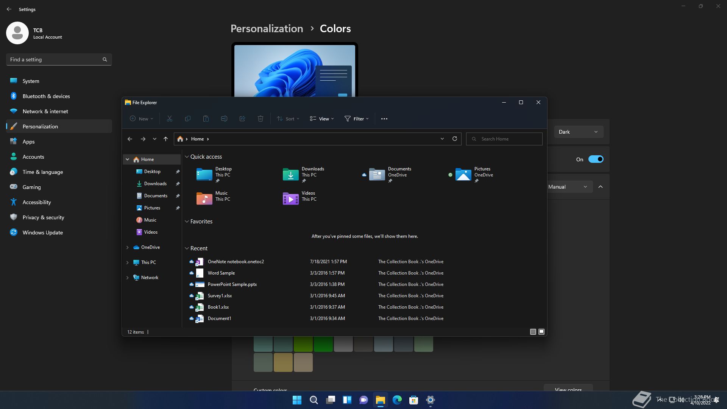Open the Downloads folder in Quick access

coord(304,175)
